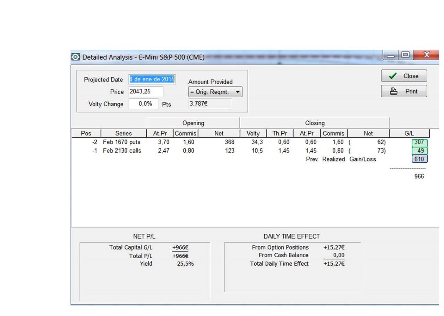Screen dimensions: 444x316
Task: Click the Total Daily Time Effect +15,27€ value
Action: coord(334,264)
